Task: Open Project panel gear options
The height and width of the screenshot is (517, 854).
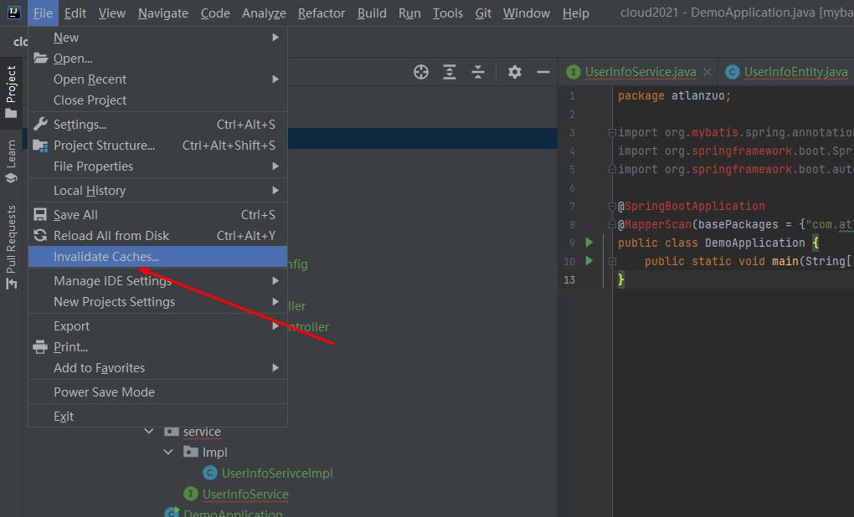Action: (515, 72)
